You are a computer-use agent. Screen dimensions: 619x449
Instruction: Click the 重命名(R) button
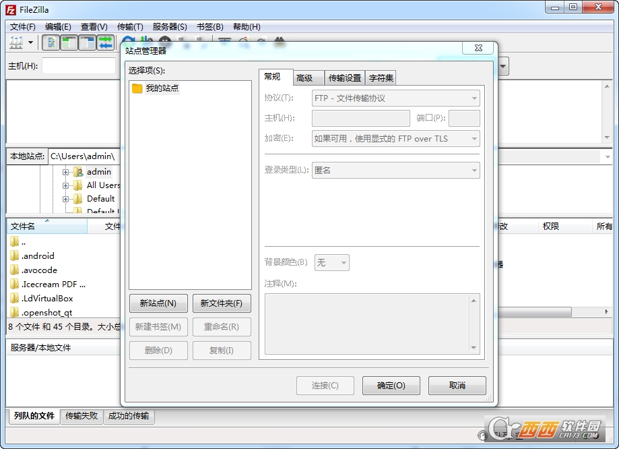[222, 327]
